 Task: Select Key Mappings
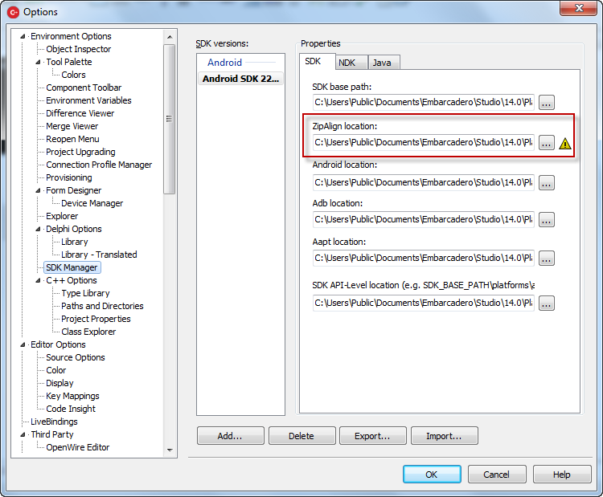pos(72,396)
